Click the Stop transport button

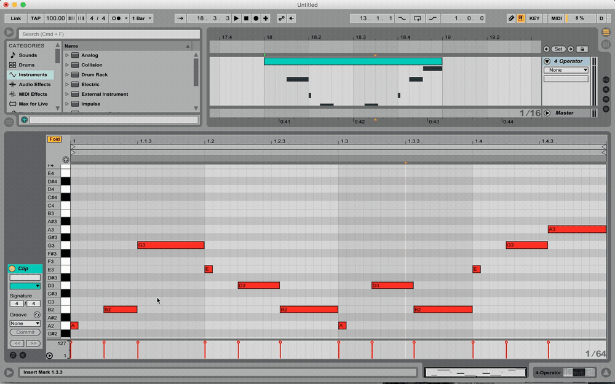pyautogui.click(x=246, y=18)
